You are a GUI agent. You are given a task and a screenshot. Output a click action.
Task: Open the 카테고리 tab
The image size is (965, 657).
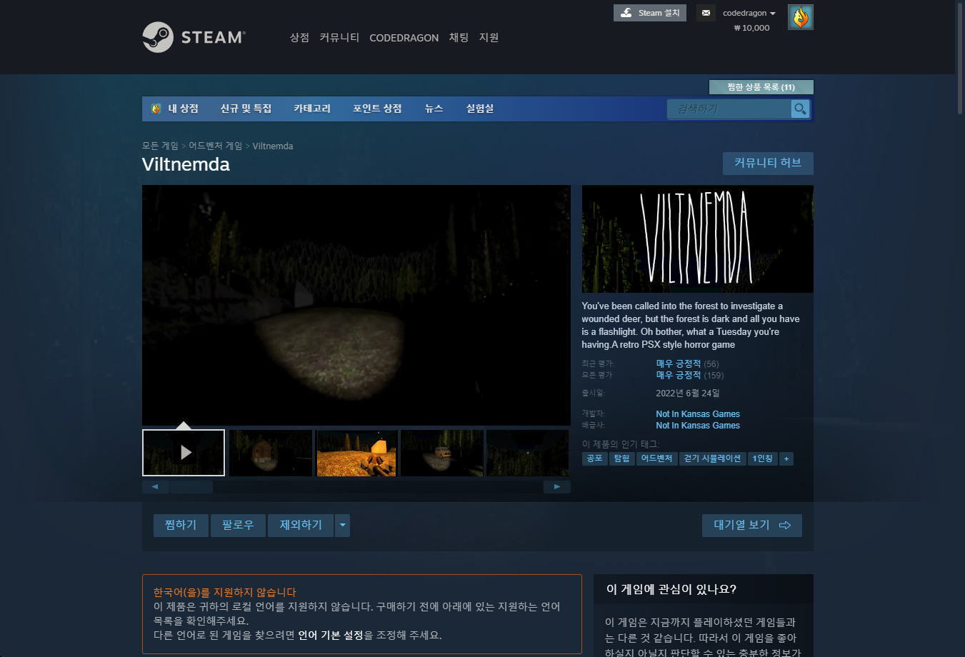tap(312, 109)
